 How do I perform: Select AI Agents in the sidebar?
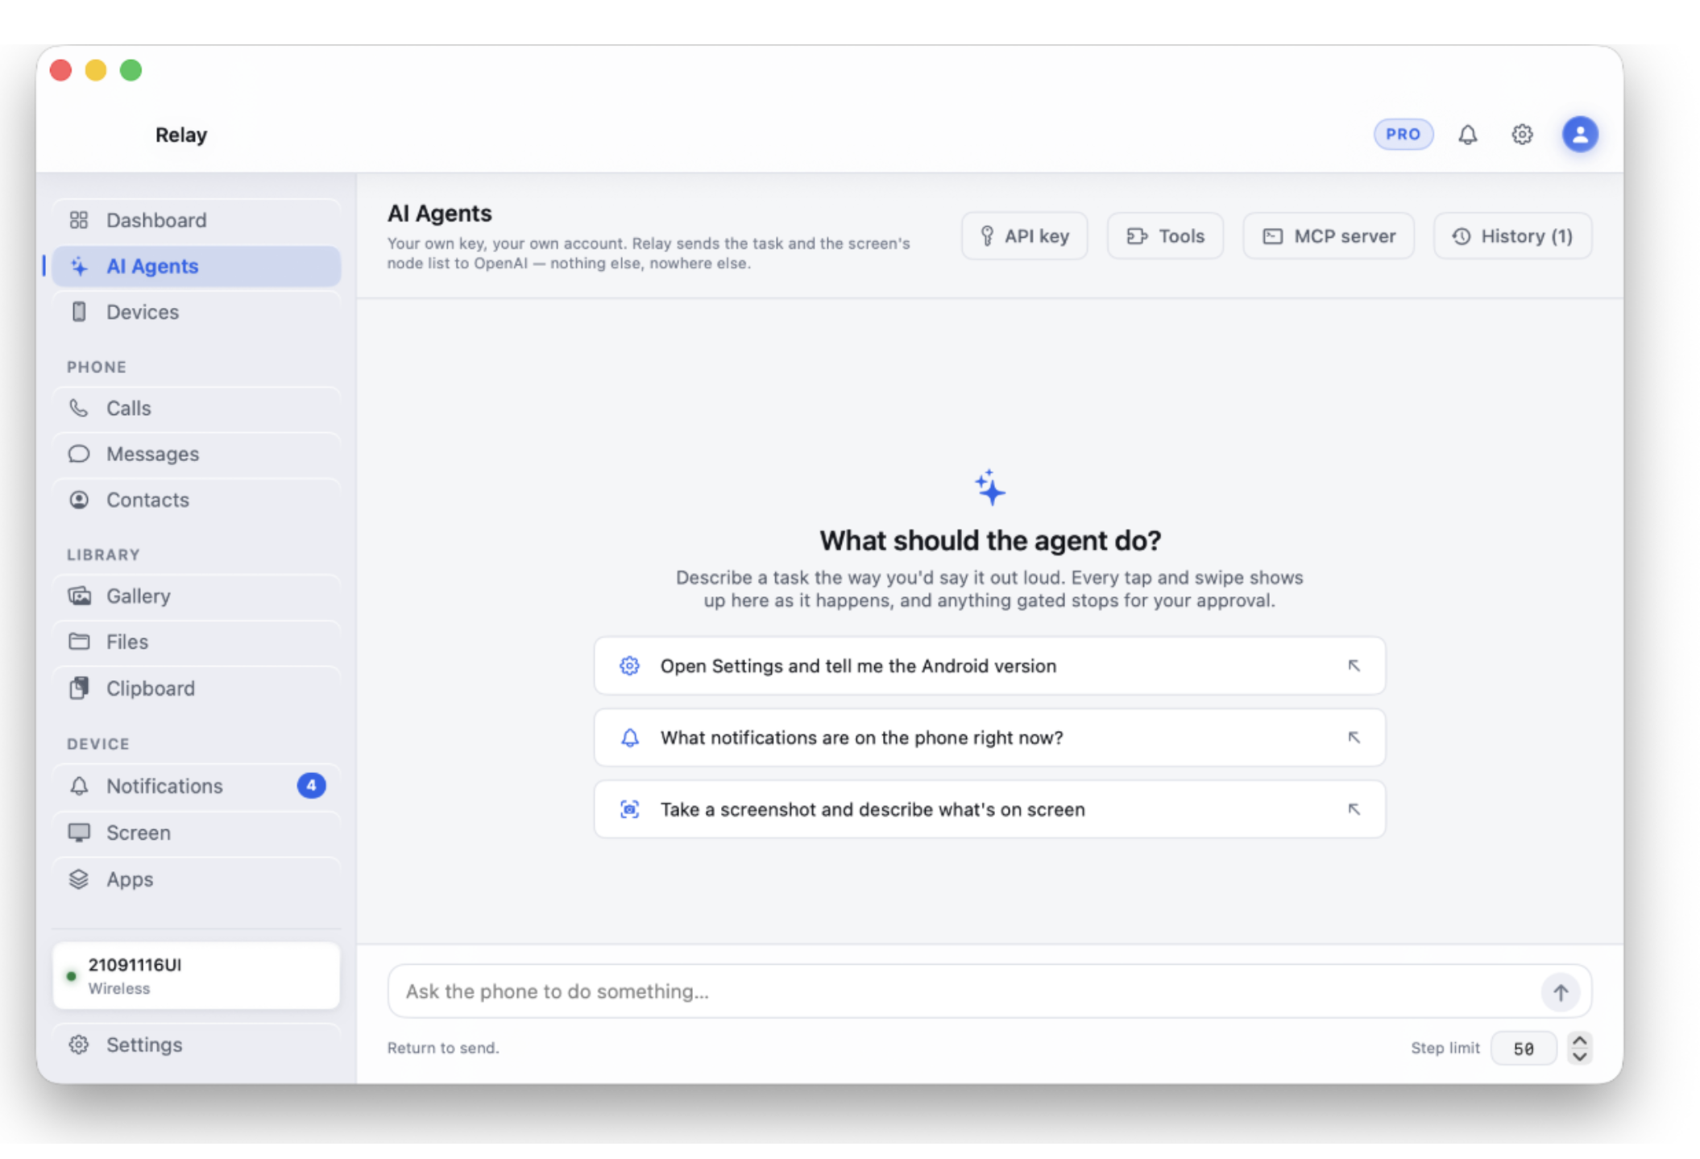pyautogui.click(x=197, y=266)
